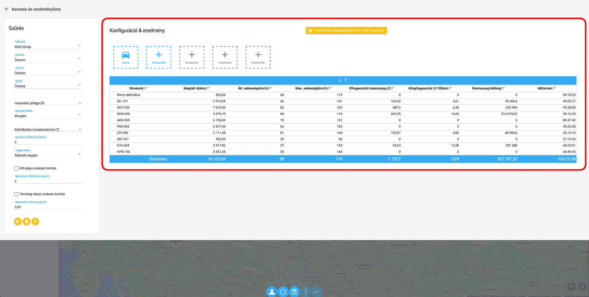Screen dimensions: 589x297
Task: Click Teljes flotta futásteljesítménye saved report button
Action: 346,31
